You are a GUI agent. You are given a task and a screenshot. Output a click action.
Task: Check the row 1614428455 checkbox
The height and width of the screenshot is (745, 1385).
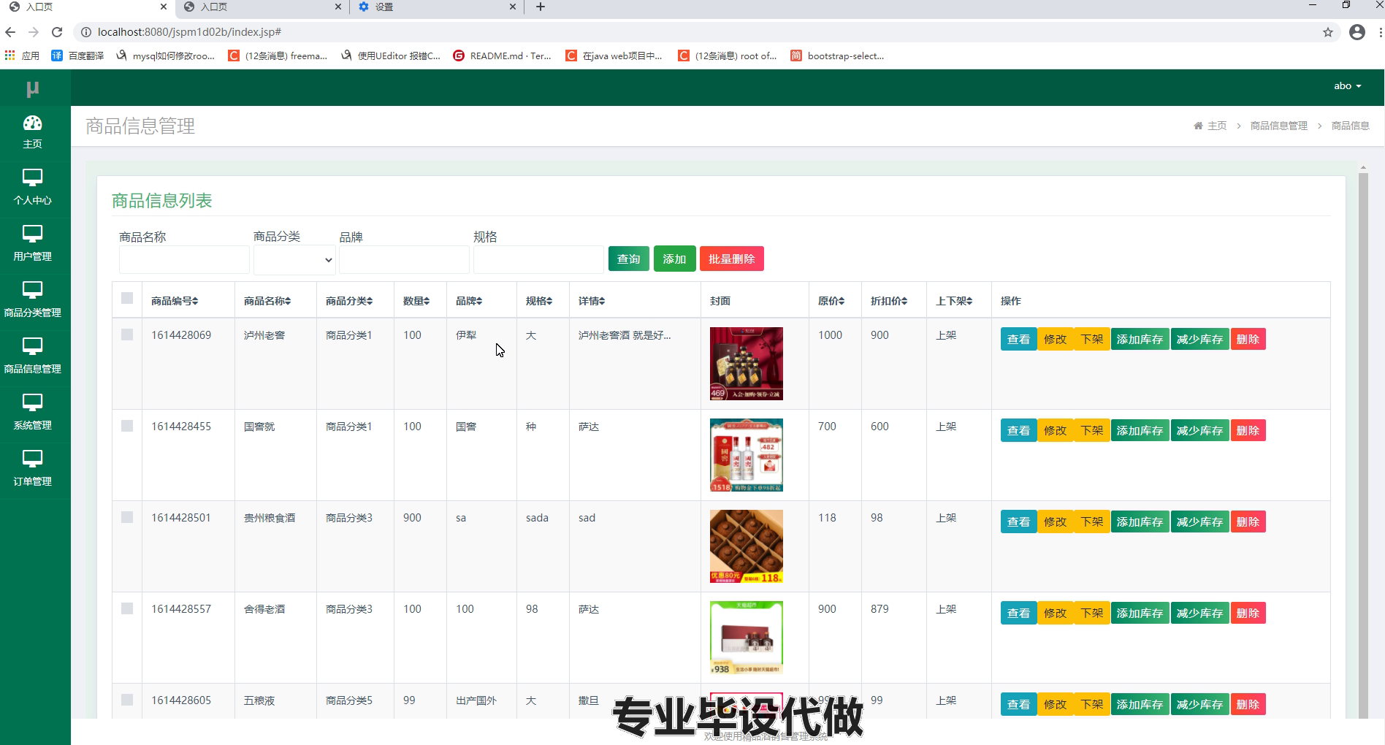(127, 426)
